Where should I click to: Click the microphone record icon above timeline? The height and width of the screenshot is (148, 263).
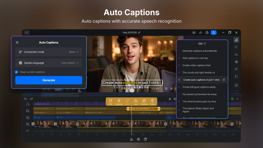[x=170, y=99]
